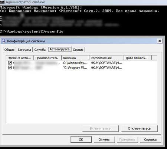The width and height of the screenshot is (167, 149).
Task: Click the Применить button
Action: tap(127, 139)
